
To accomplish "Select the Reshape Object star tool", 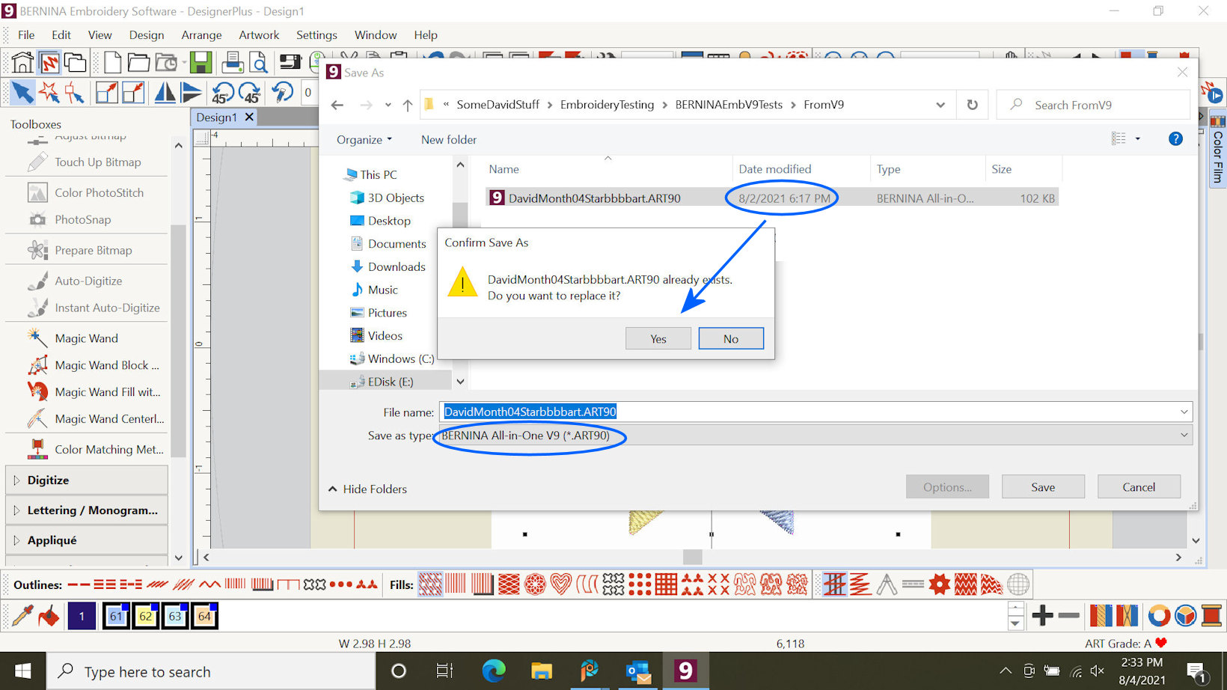I will 49,93.
